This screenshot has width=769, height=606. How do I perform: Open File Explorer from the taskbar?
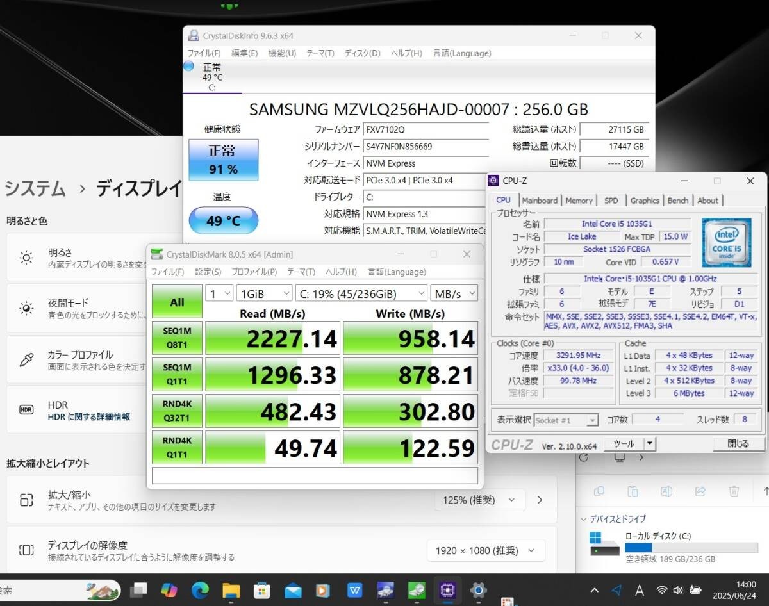231,589
